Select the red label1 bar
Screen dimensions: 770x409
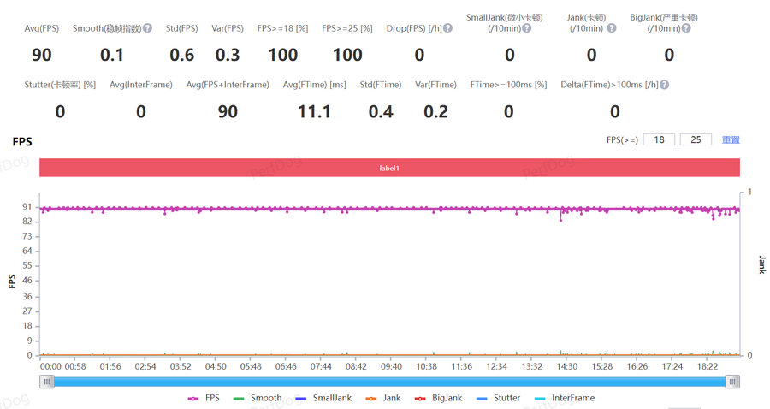[x=389, y=168]
